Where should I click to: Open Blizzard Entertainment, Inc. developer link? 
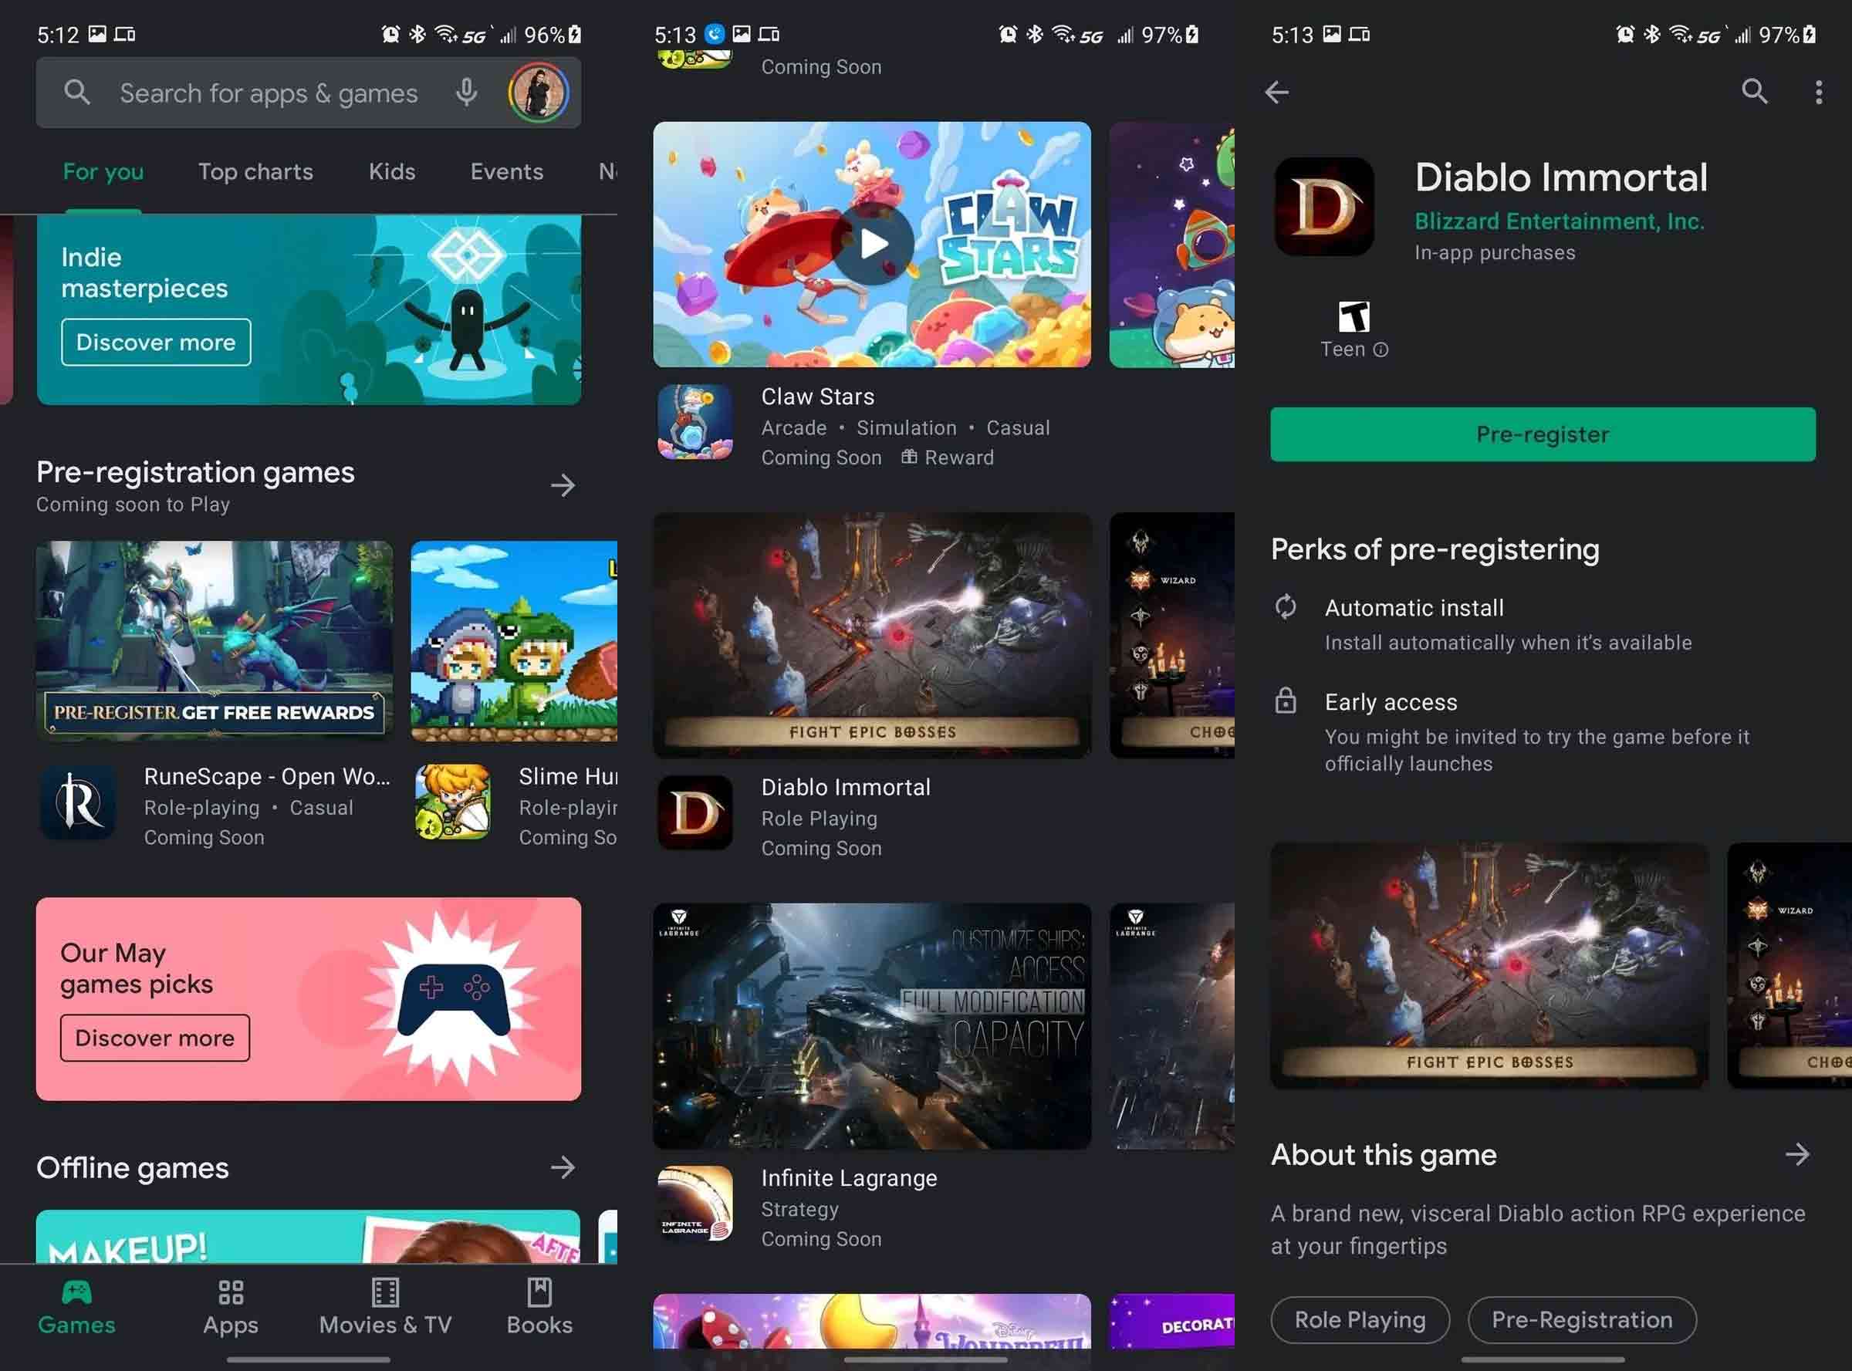[x=1559, y=221]
